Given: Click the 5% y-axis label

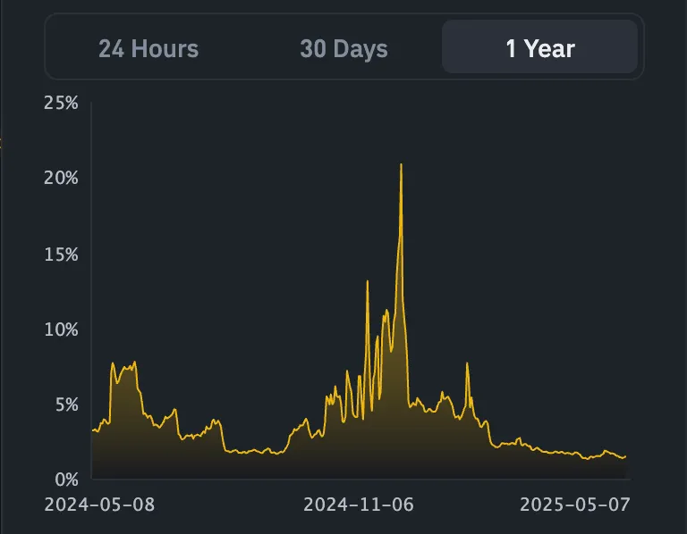Looking at the screenshot, I should click(x=66, y=405).
